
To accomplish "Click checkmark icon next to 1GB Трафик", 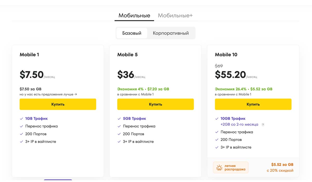I will [x=21, y=119].
